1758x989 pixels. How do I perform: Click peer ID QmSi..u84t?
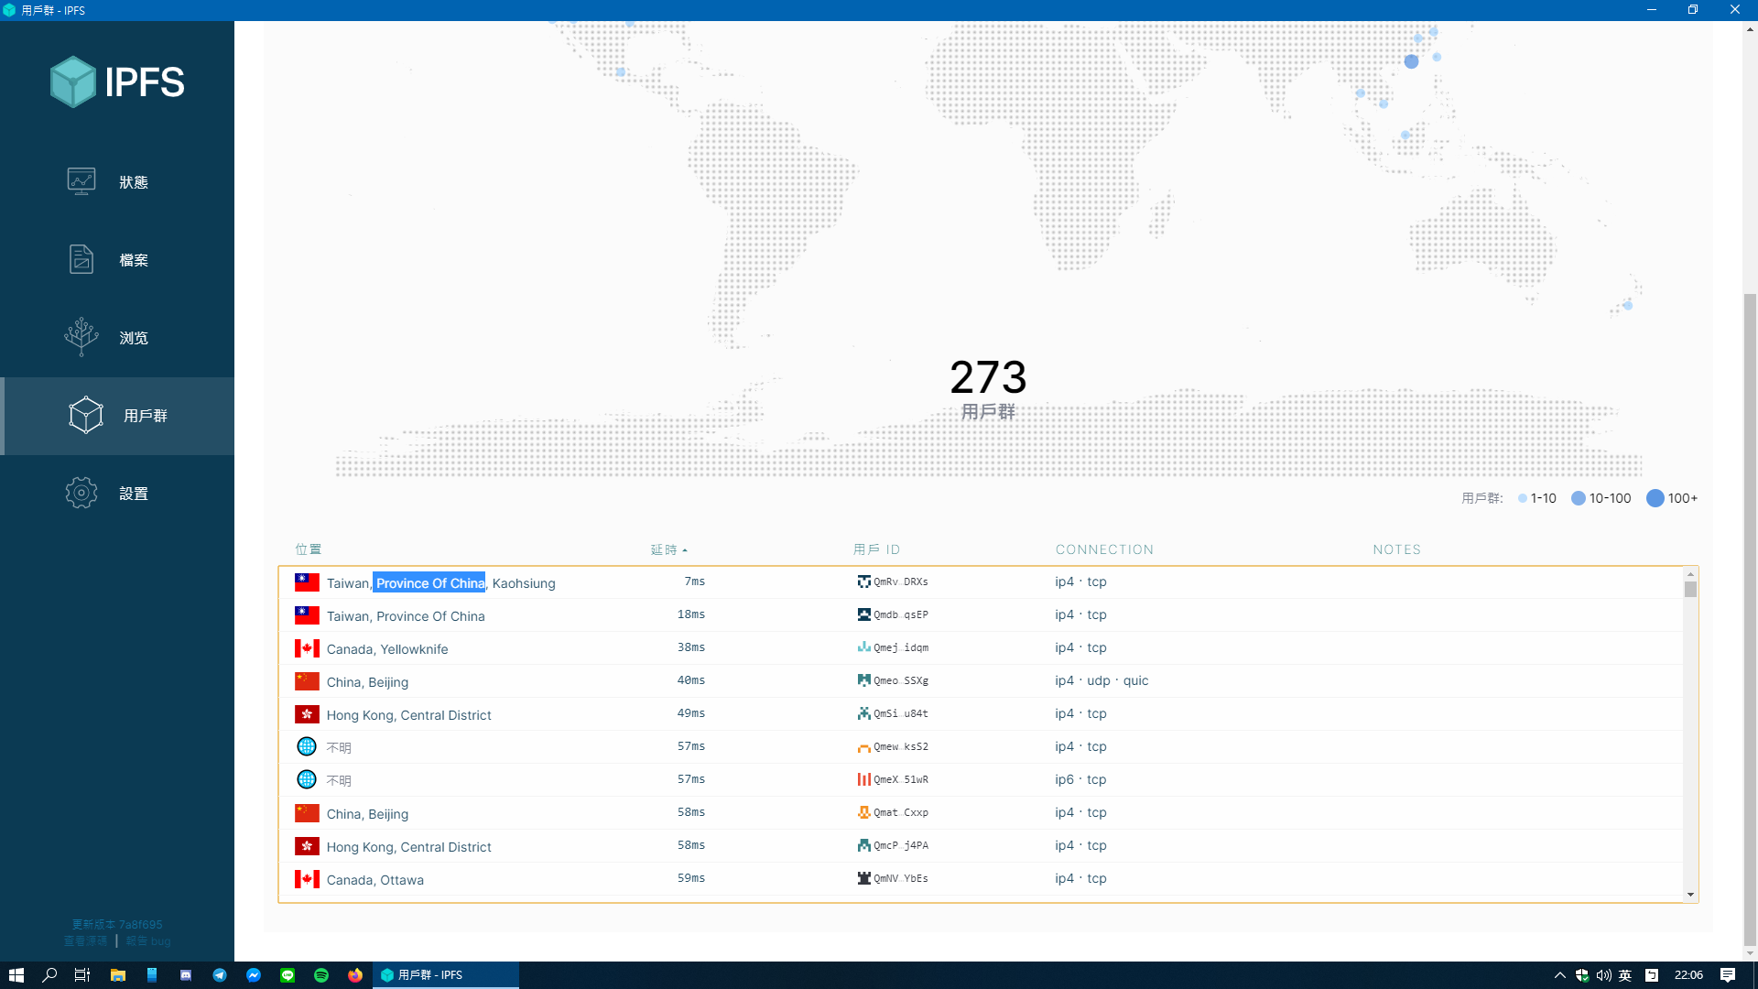point(901,713)
